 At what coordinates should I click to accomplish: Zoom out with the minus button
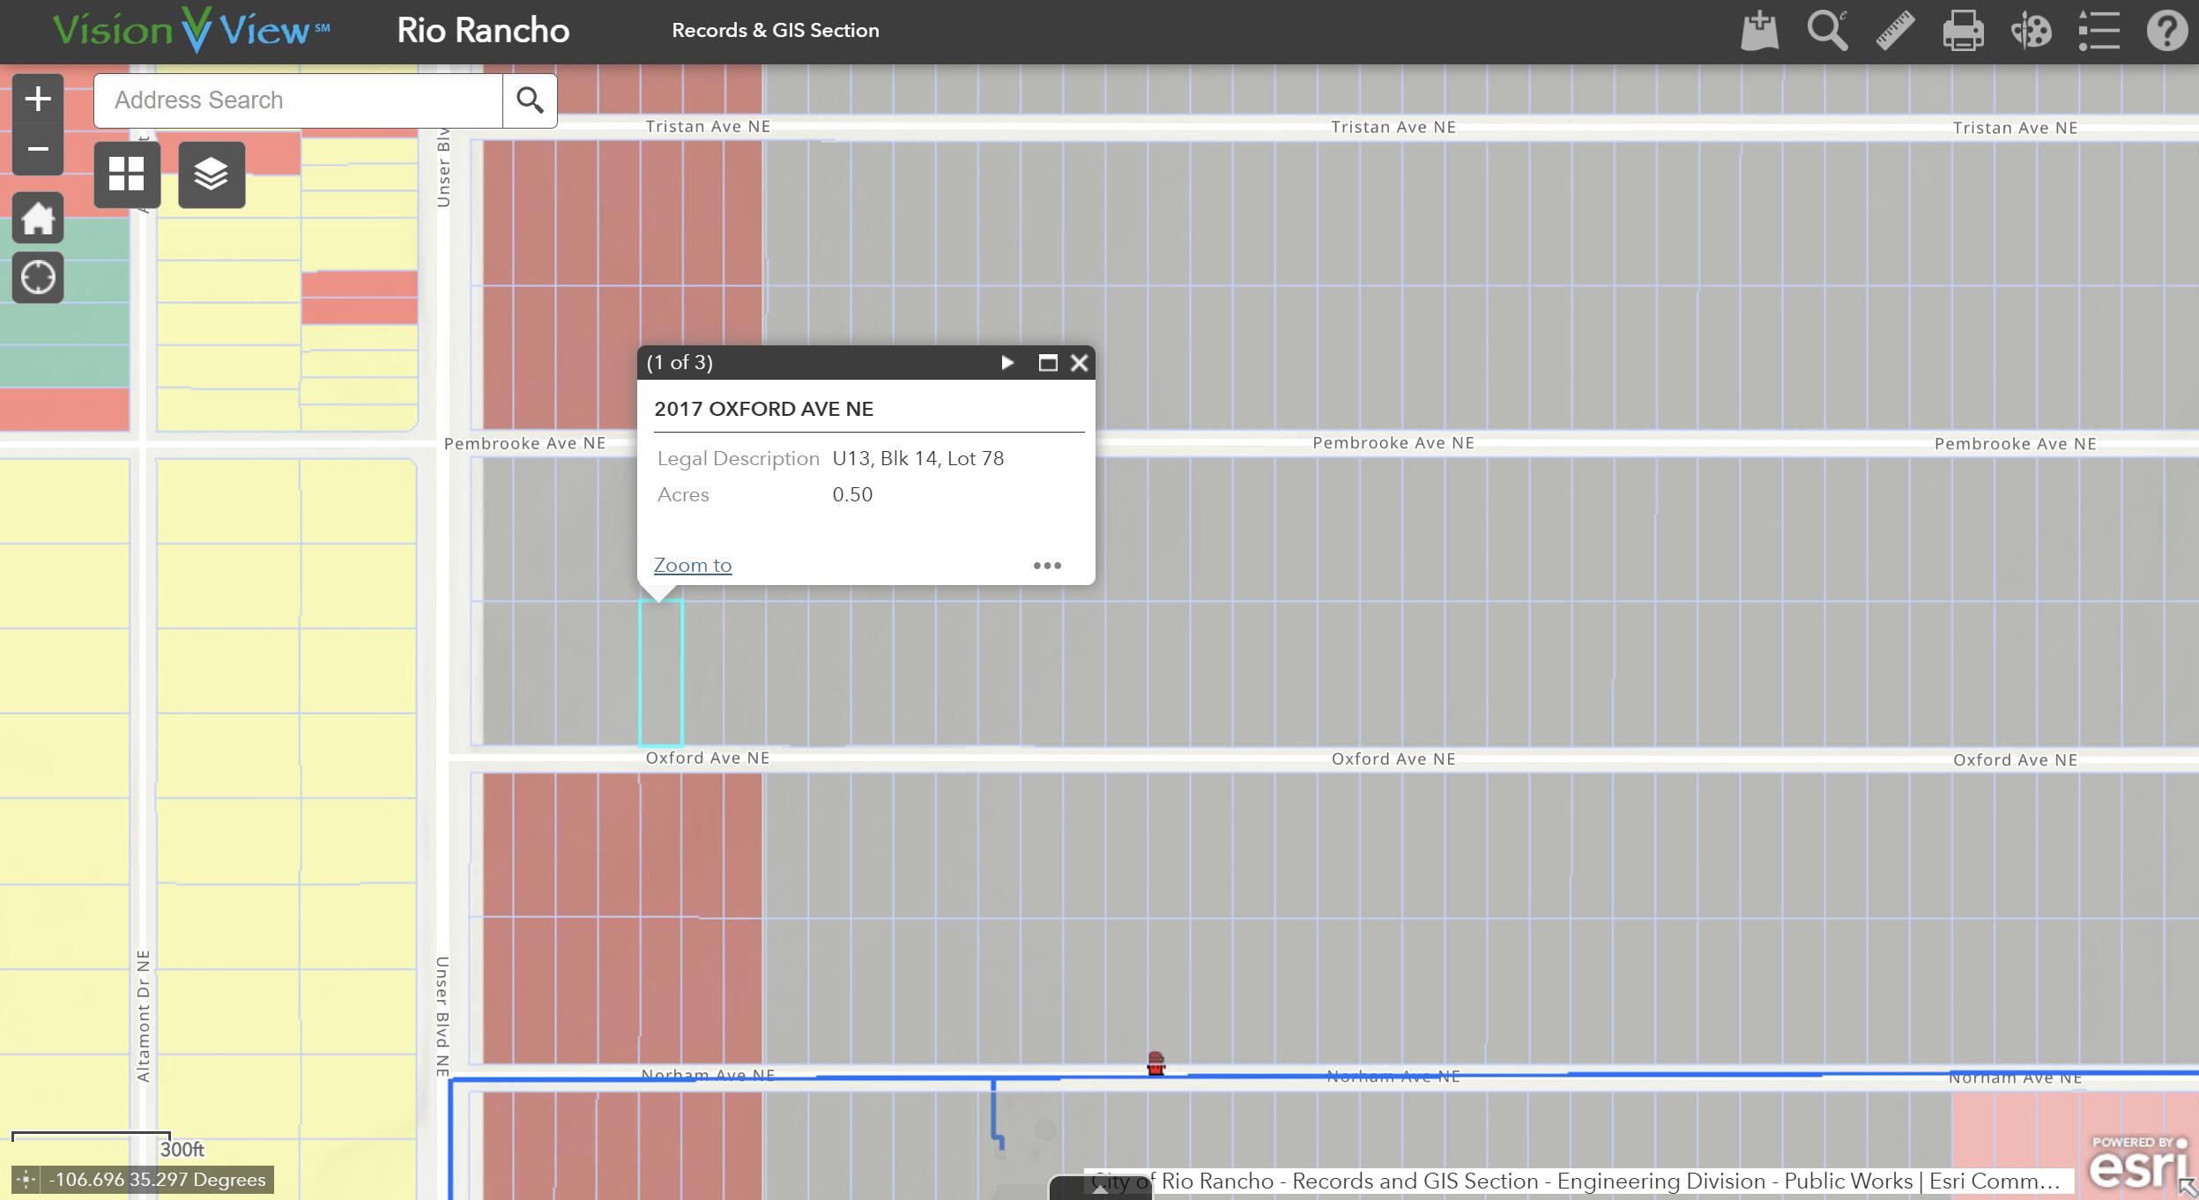pos(38,149)
